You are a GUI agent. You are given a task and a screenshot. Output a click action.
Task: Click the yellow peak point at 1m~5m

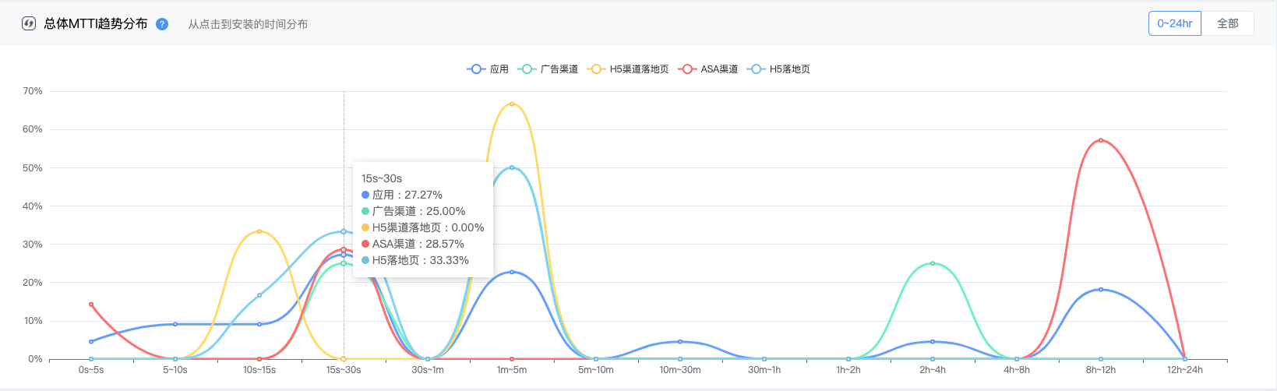pyautogui.click(x=512, y=104)
